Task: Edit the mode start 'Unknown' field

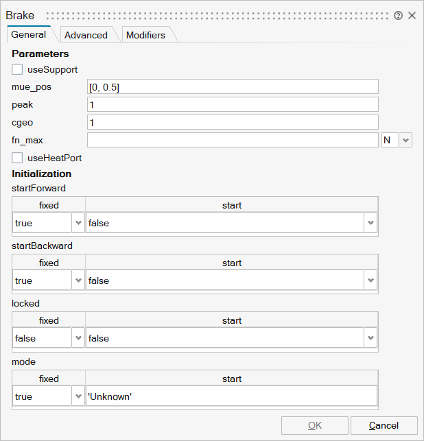Action: [231, 396]
